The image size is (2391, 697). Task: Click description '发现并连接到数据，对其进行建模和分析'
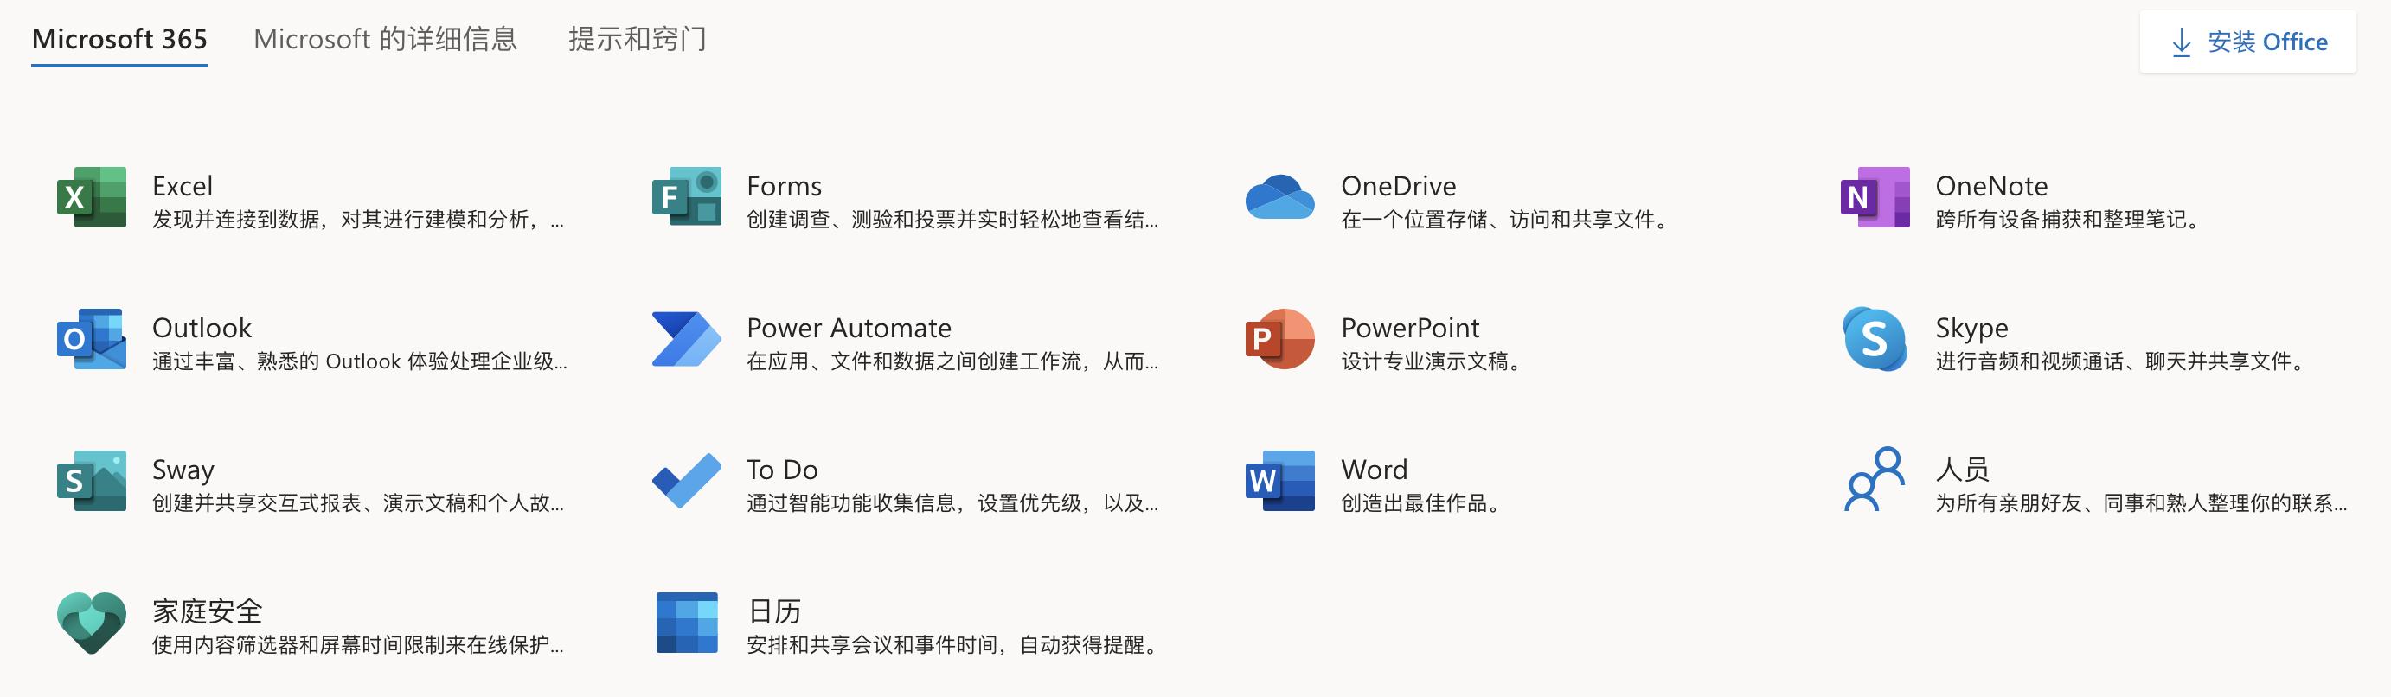[357, 219]
